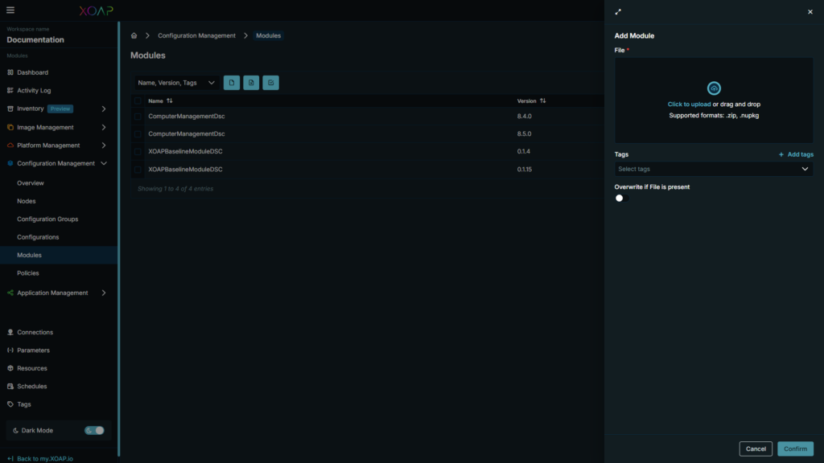Click the first file icon toolbar button
The width and height of the screenshot is (824, 463).
(232, 83)
